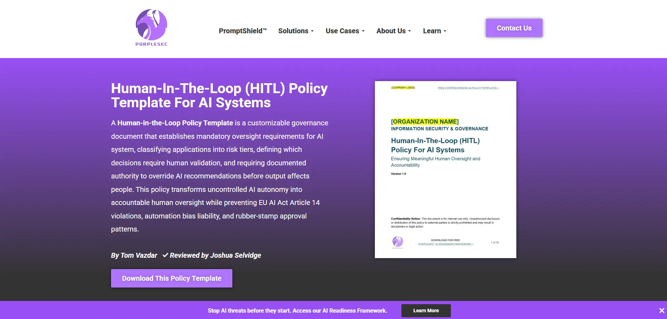Click PURPLESEC AI READINESS FRAMEWORK link
This screenshot has width=667, height=319.
coord(445,244)
